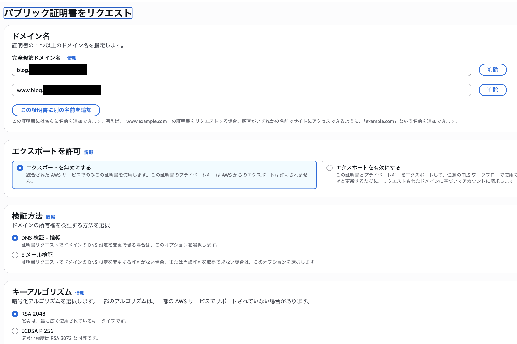Viewport: 517px width, 344px height.
Task: Select RSA 2048 key algorithm
Action: click(15, 314)
